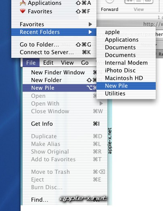Click Eject in File menu
163x211 pixels.
(x=65, y=179)
